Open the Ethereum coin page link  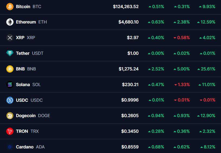pos(26,22)
